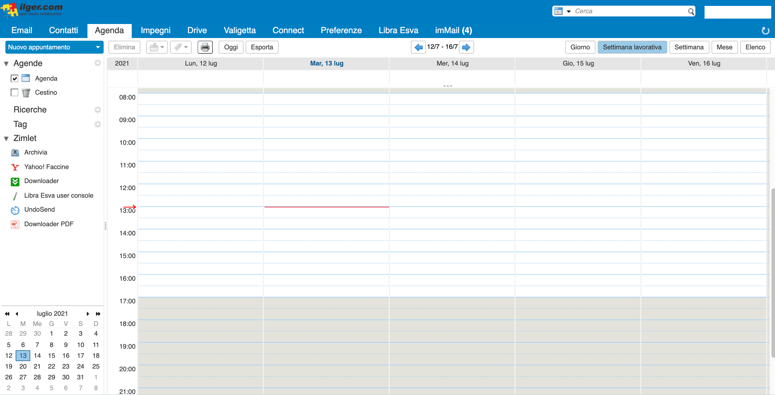Click the luglio 2021 month label
The height and width of the screenshot is (395, 775).
tap(52, 314)
